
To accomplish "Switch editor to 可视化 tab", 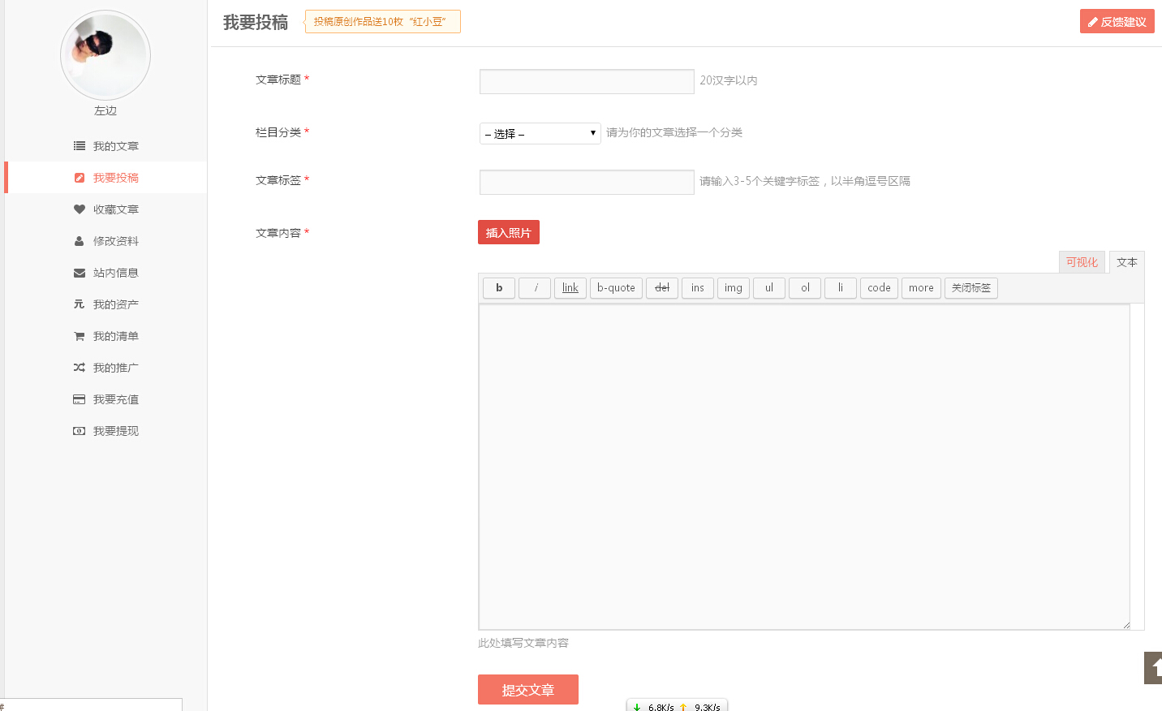I will point(1082,262).
